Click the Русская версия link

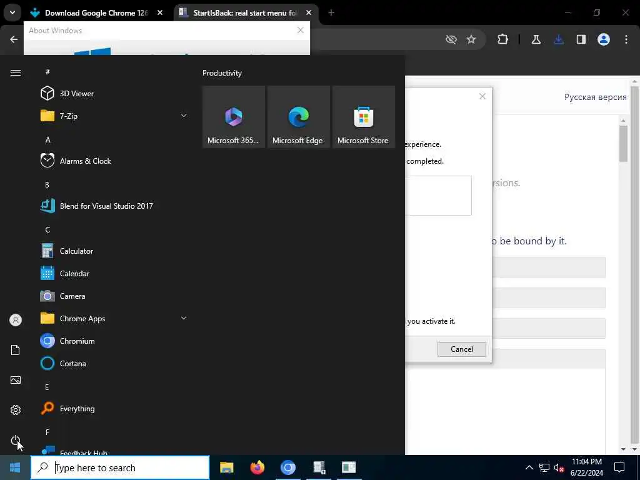596,97
